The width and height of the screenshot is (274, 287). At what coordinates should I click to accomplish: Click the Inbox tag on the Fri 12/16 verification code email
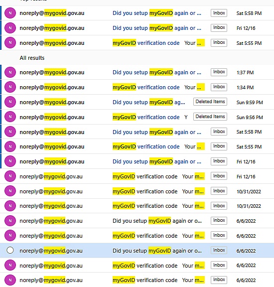[219, 176]
